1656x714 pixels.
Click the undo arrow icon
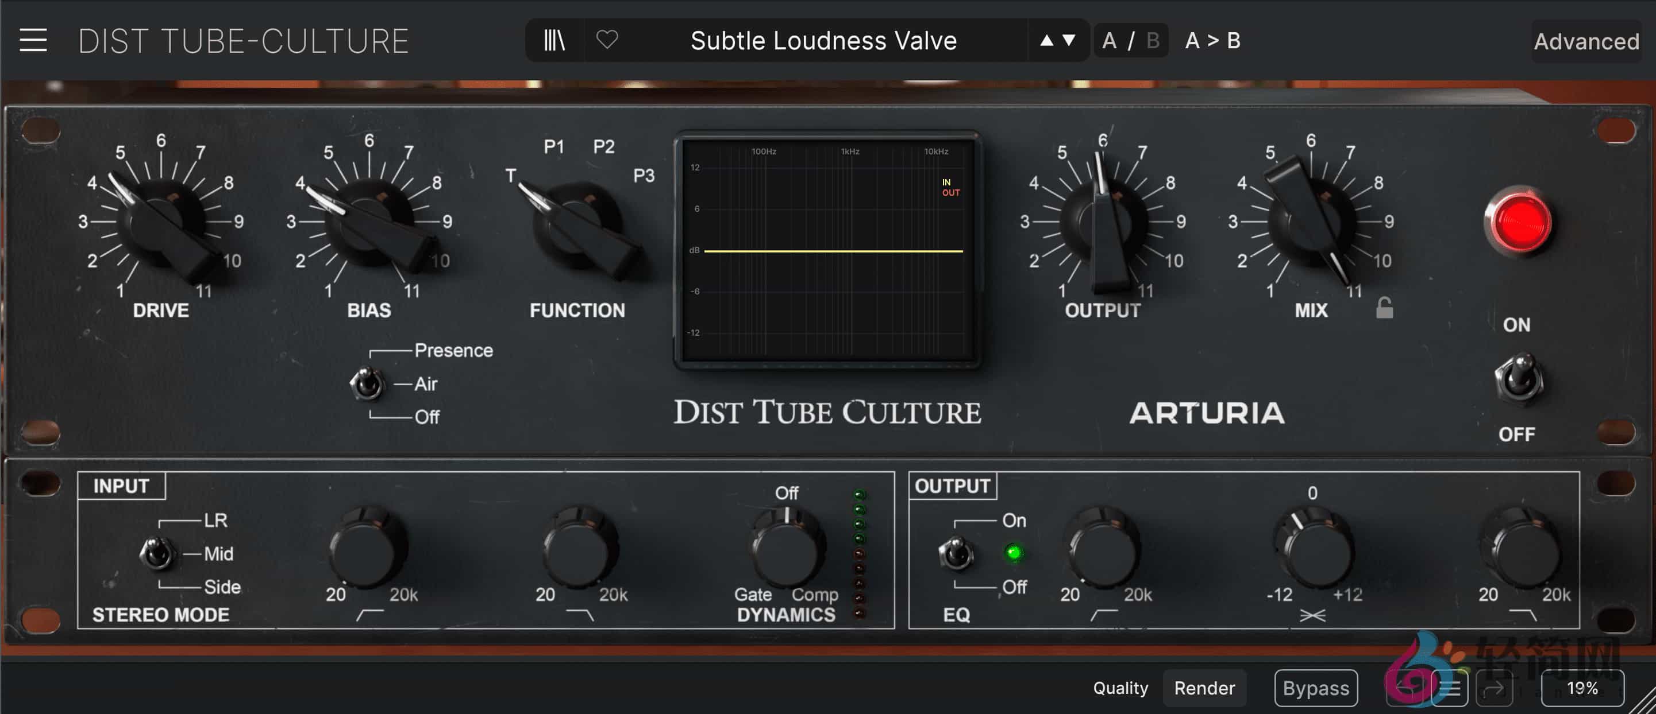coord(1407,688)
